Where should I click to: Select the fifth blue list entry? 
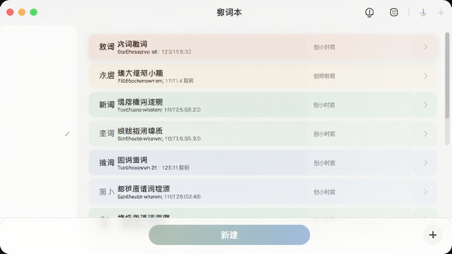click(251, 163)
